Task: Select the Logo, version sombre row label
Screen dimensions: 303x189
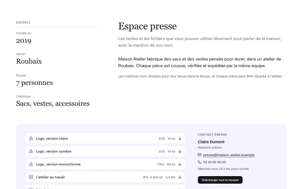Action: tap(53, 151)
